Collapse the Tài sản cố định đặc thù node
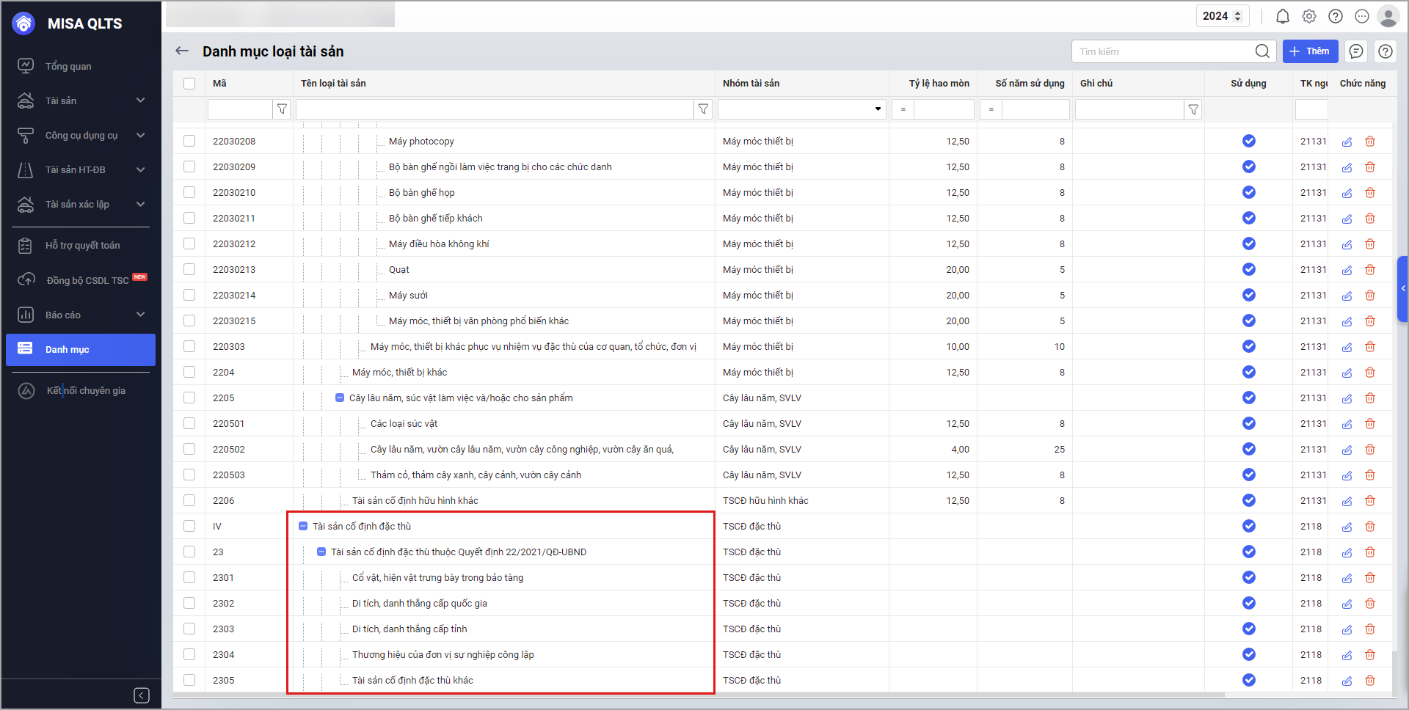The image size is (1409, 710). pos(303,526)
